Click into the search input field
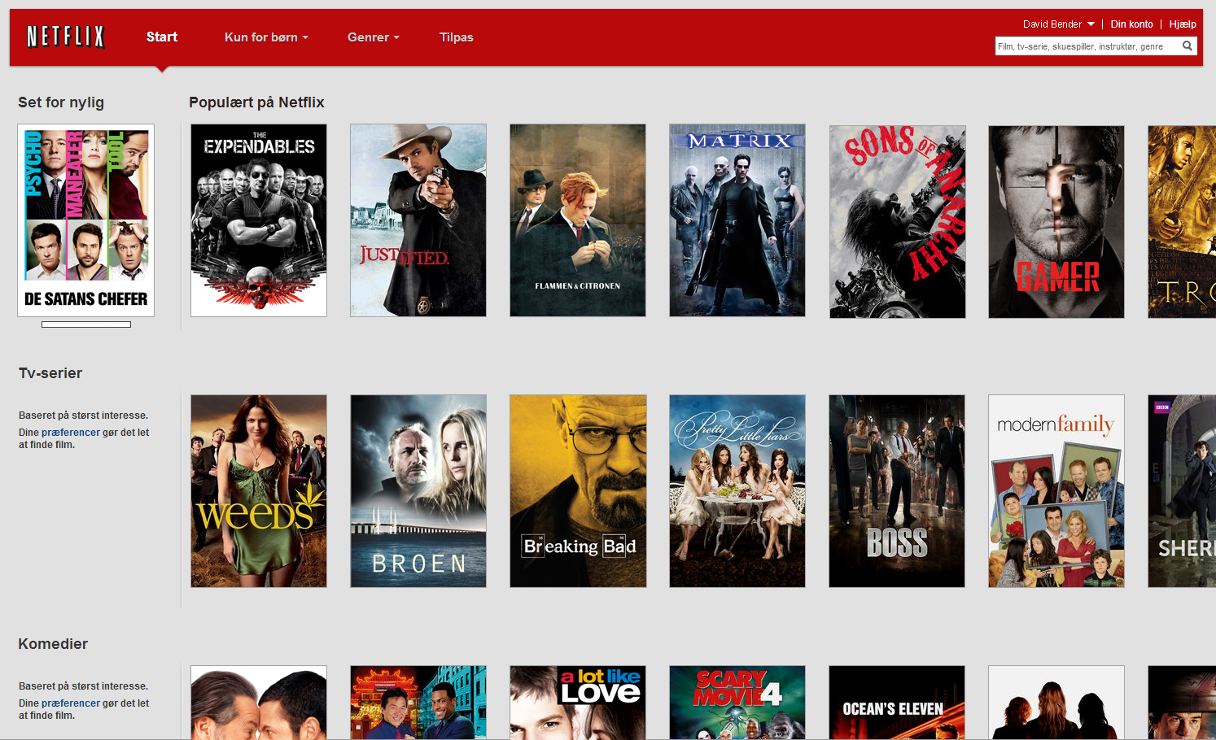 (1087, 46)
